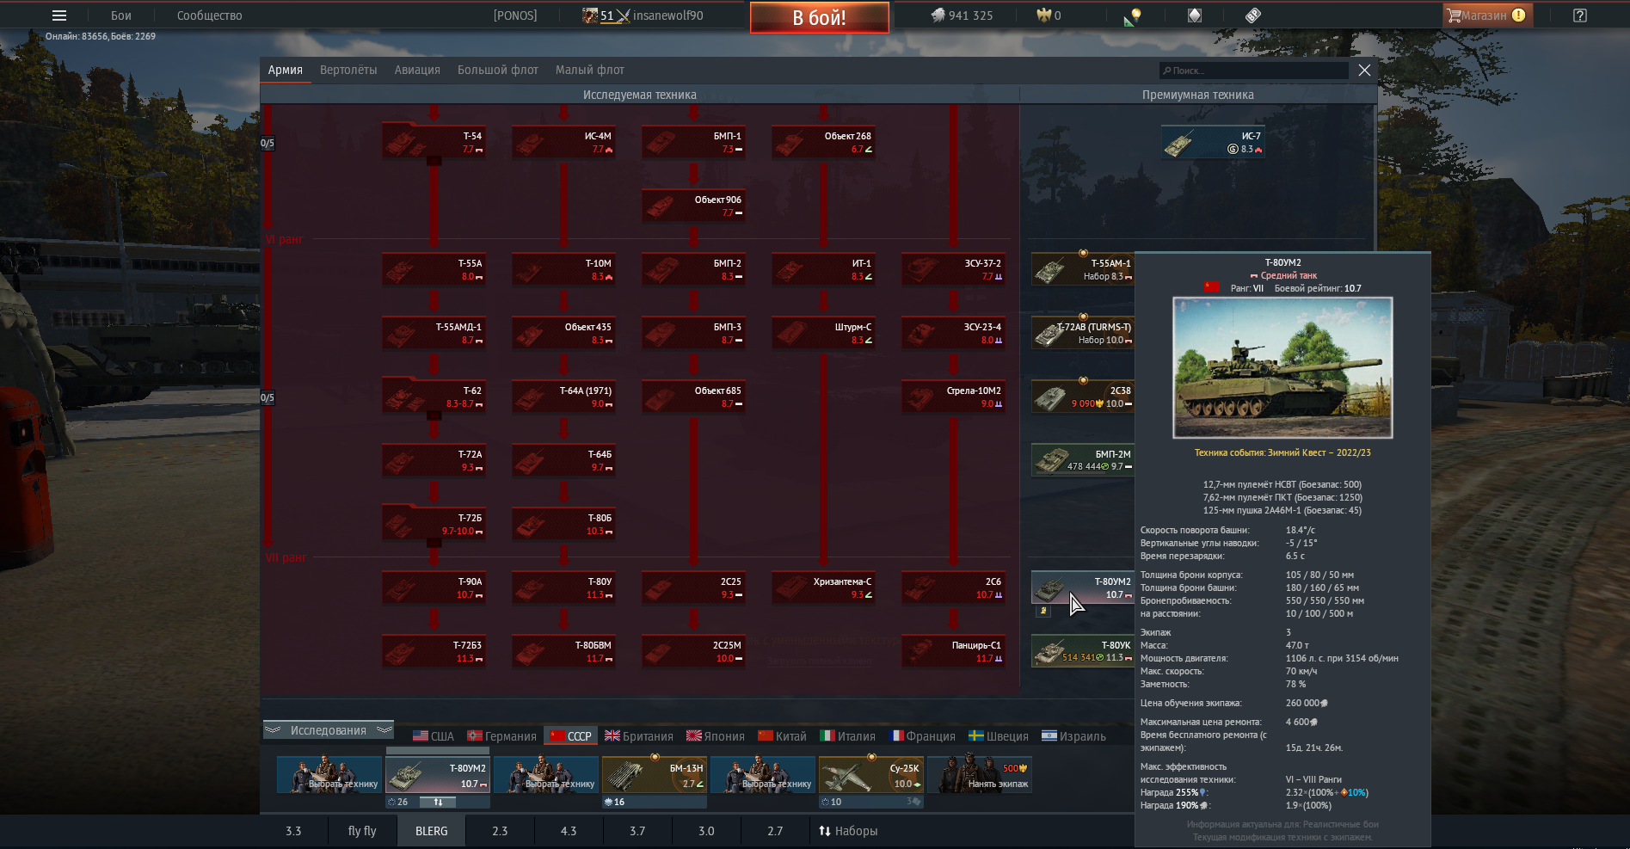Select T-64A (1971) tank icon

click(563, 397)
